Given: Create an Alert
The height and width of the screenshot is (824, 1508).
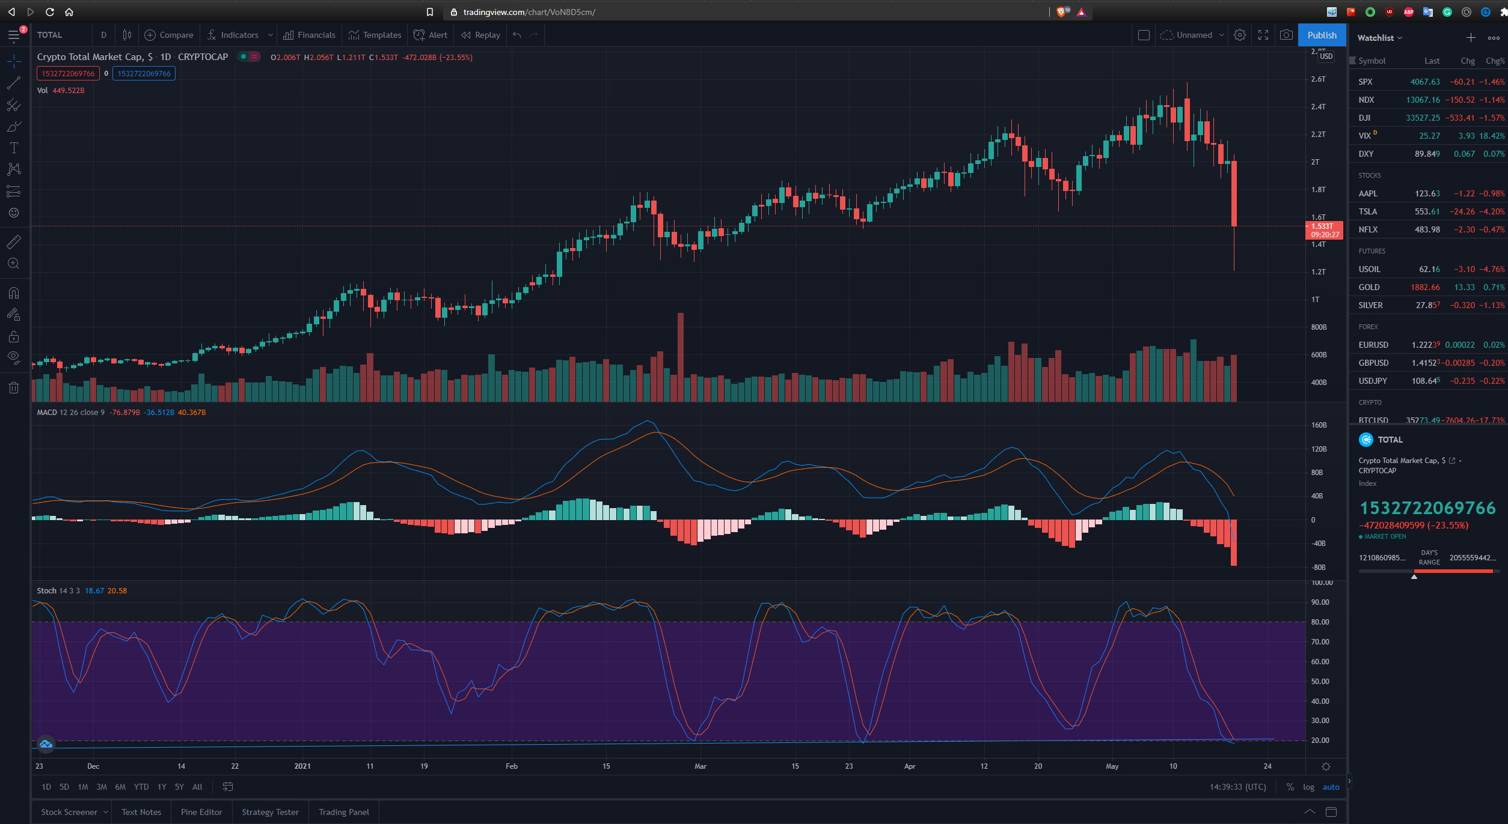Looking at the screenshot, I should [431, 35].
